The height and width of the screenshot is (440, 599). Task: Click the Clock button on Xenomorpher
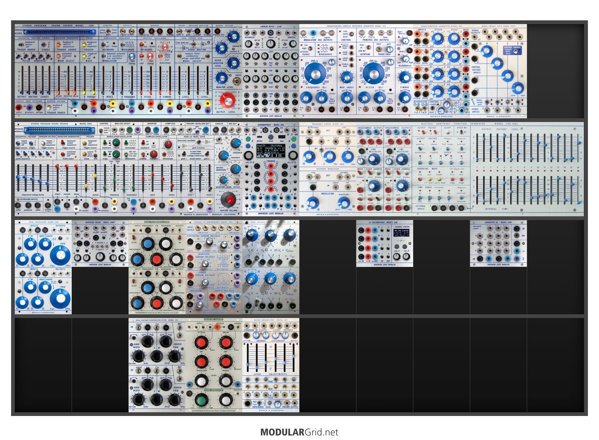tap(270, 136)
